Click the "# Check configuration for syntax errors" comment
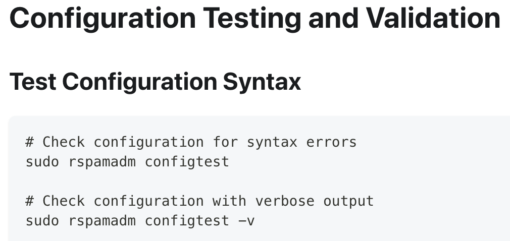The height and width of the screenshot is (241, 510). [x=191, y=142]
